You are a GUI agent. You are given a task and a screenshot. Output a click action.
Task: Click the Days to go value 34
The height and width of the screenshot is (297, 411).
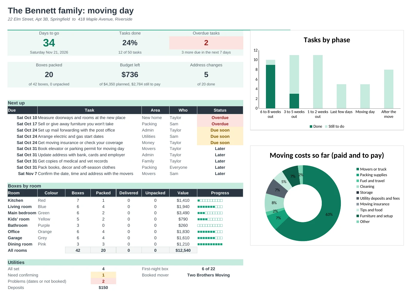tap(49, 43)
